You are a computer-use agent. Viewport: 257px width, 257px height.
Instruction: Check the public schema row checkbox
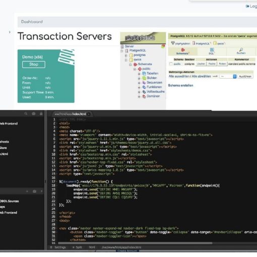(x=171, y=64)
